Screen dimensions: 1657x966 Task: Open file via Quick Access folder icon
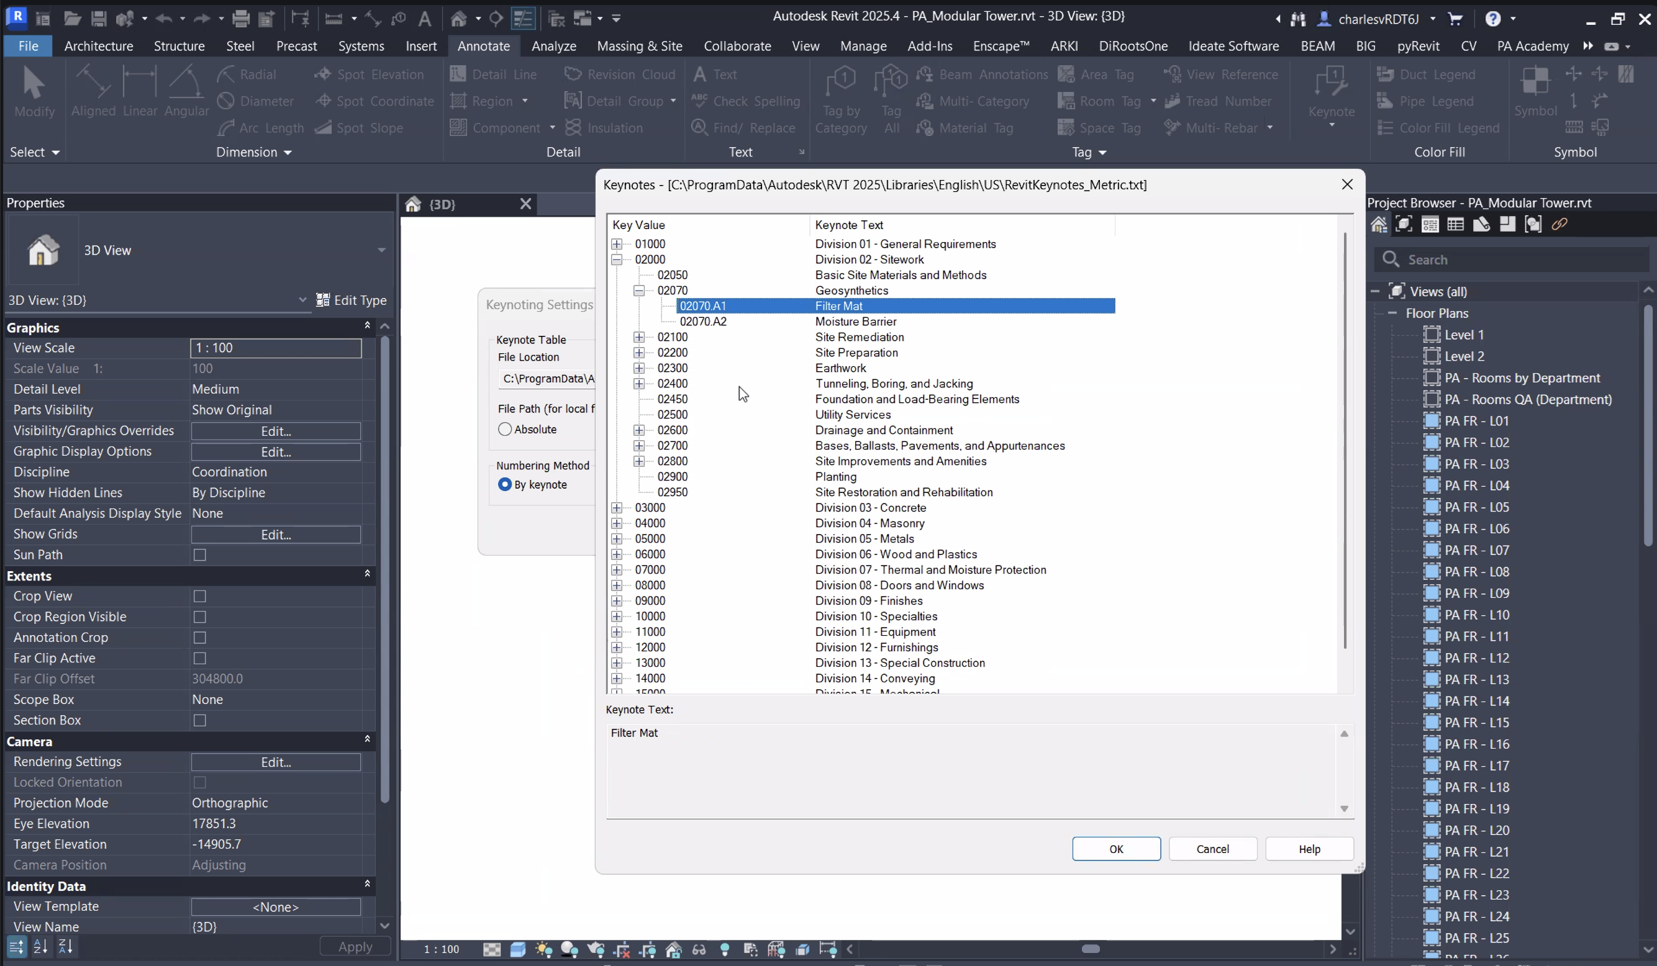(x=72, y=19)
